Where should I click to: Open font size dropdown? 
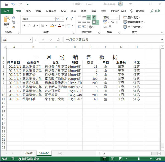(62, 19)
